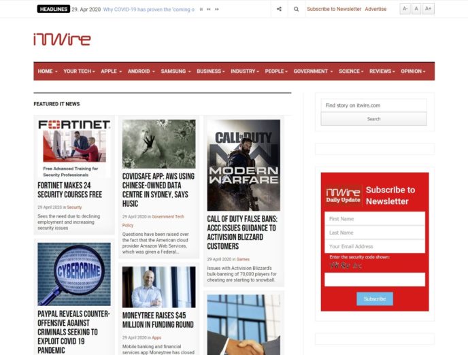Reset font size with A button

pyautogui.click(x=416, y=9)
